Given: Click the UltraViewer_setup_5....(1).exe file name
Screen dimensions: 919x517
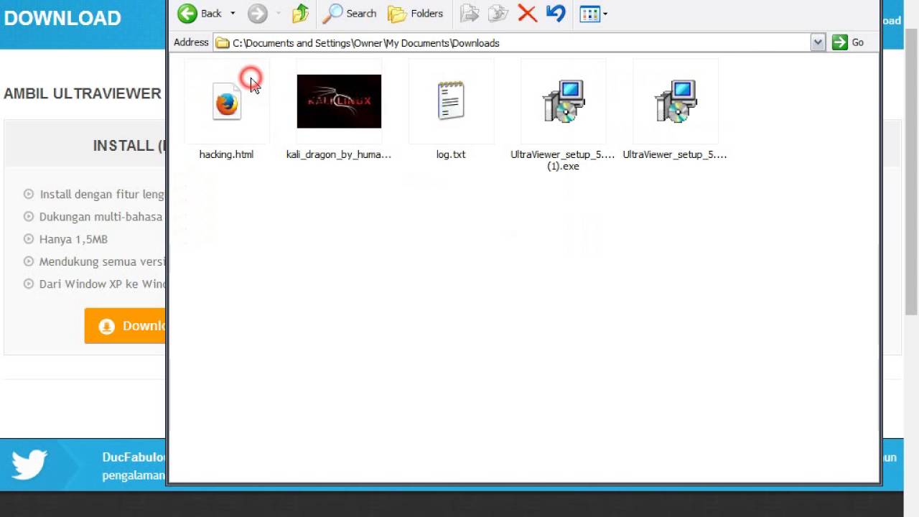Looking at the screenshot, I should [563, 160].
